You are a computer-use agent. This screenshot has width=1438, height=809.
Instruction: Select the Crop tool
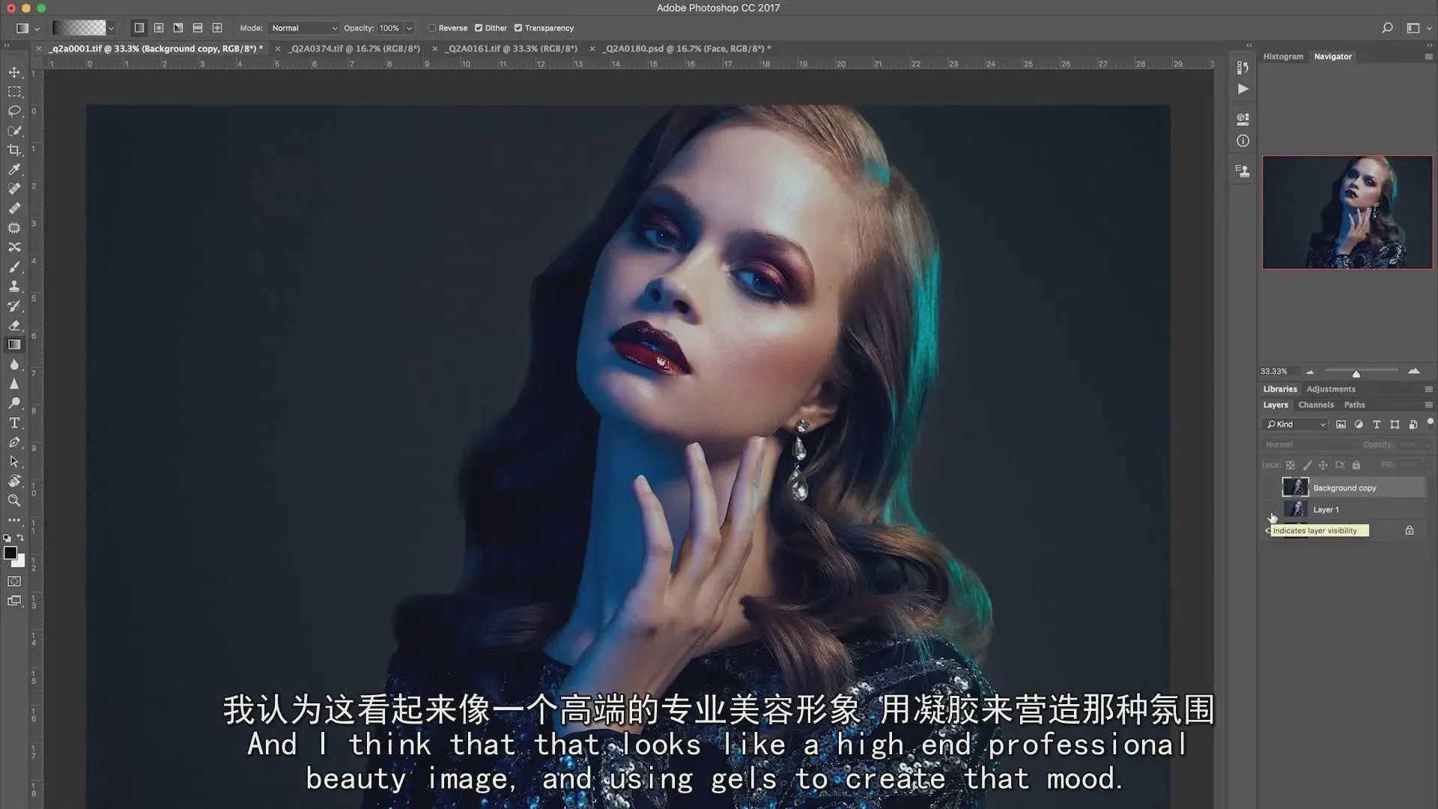[14, 150]
